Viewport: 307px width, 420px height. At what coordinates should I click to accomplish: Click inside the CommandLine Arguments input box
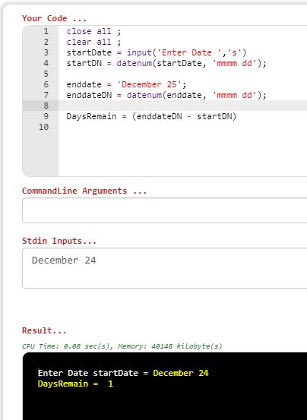pos(164,210)
